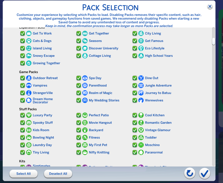Viewport: 223px width, 183px height.
Task: Disable the Realm of Magic checkbox
Action: 79,93
